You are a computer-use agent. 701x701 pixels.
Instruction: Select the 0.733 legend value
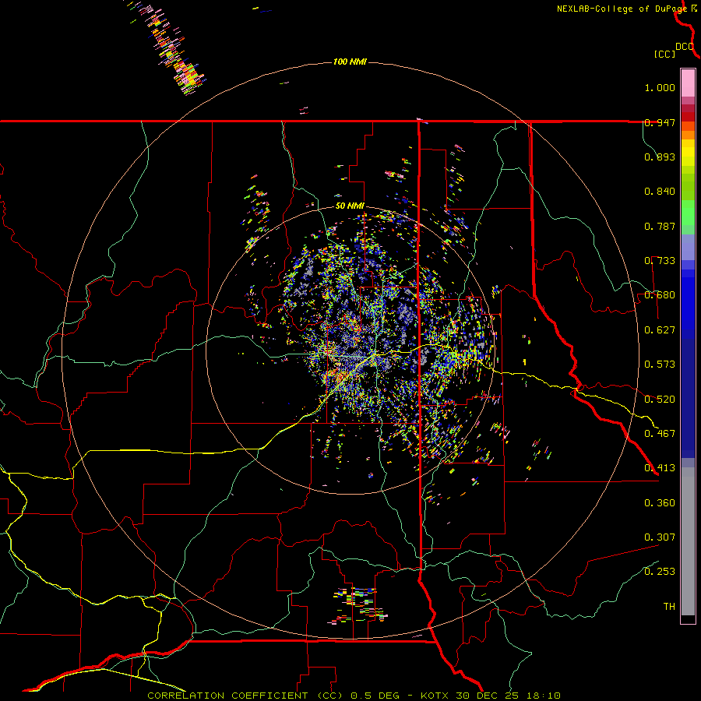(x=660, y=261)
